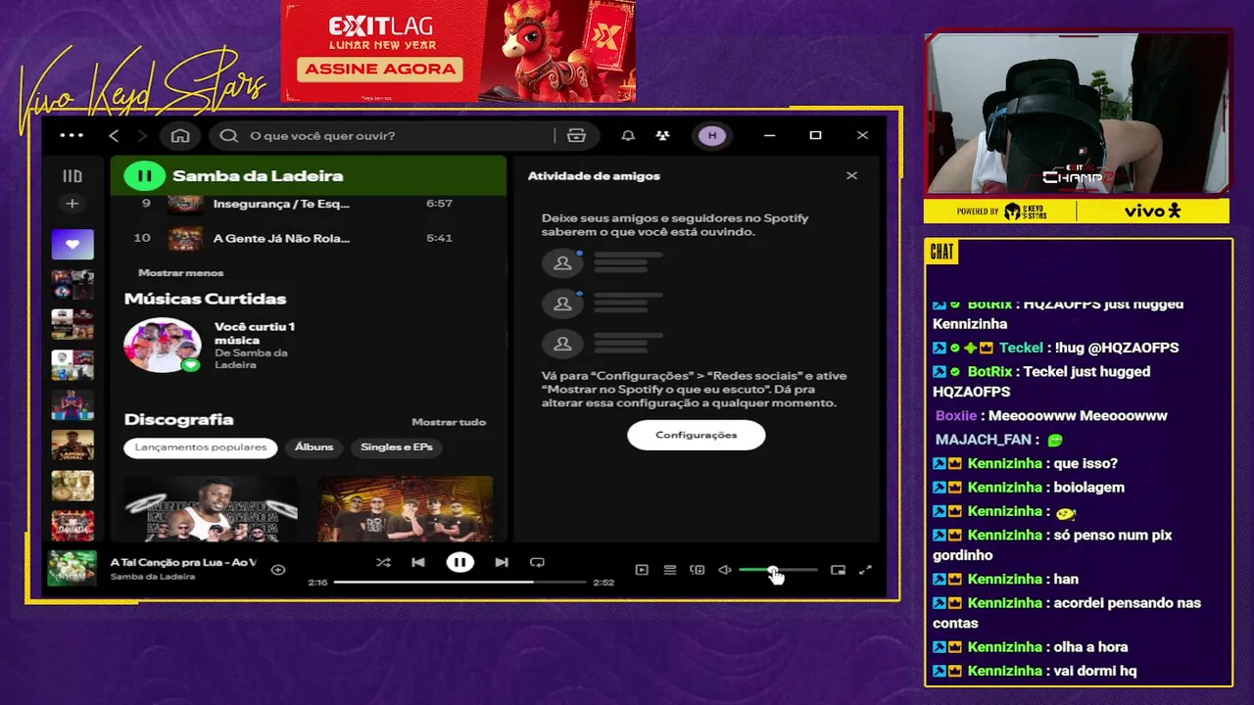
Task: Skip to next track
Action: [x=502, y=563]
